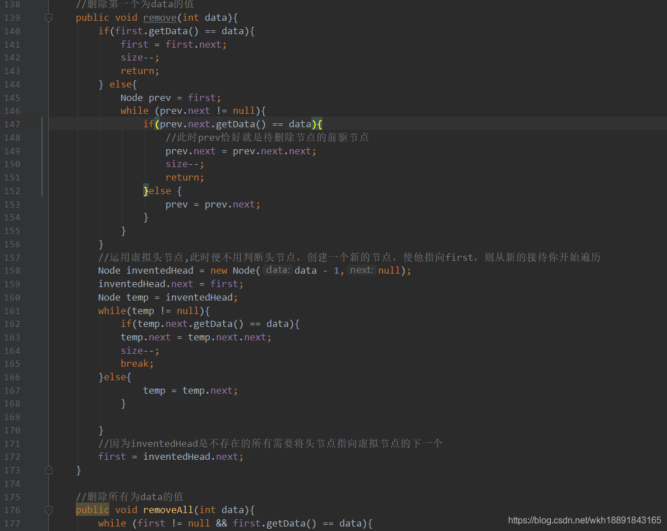Click 'prev.next = prev.next.next;' on line 149
This screenshot has height=531, width=667.
coord(241,151)
